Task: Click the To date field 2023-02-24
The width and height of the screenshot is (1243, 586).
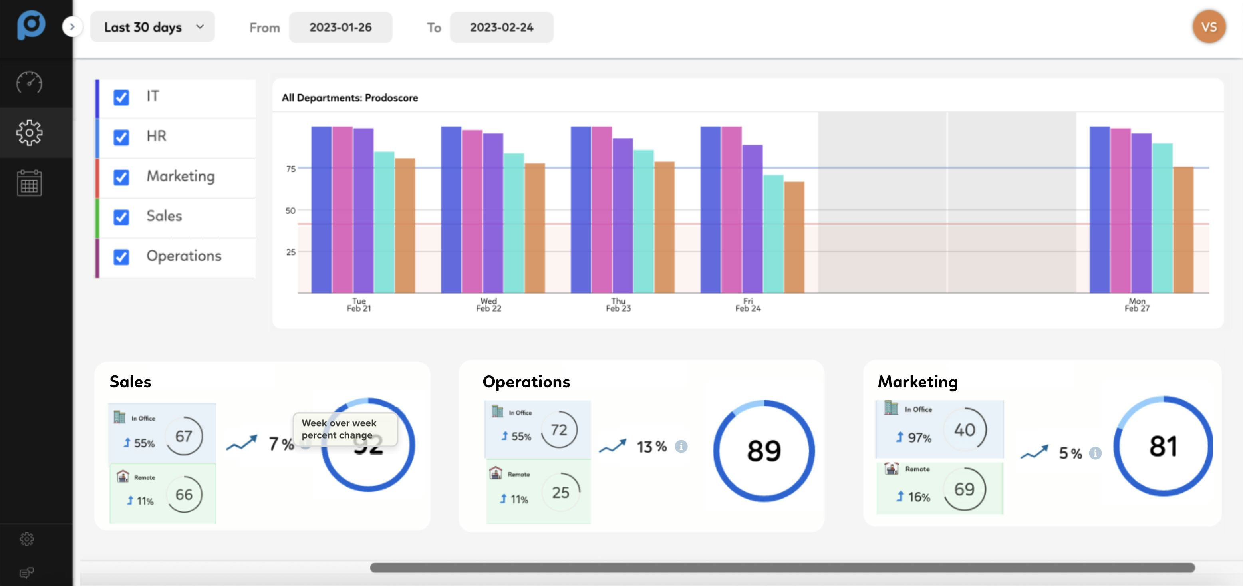Action: (x=502, y=28)
